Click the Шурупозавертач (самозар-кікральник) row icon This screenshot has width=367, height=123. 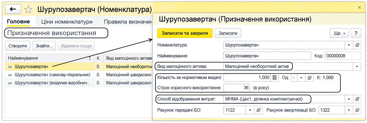(10, 75)
